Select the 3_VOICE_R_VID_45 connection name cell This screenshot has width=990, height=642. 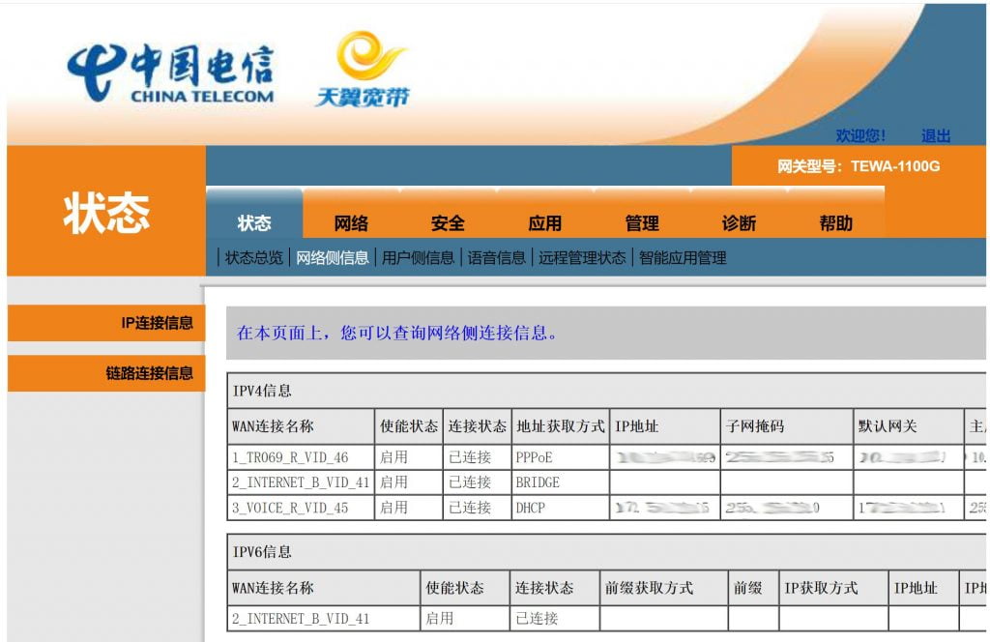tap(290, 508)
